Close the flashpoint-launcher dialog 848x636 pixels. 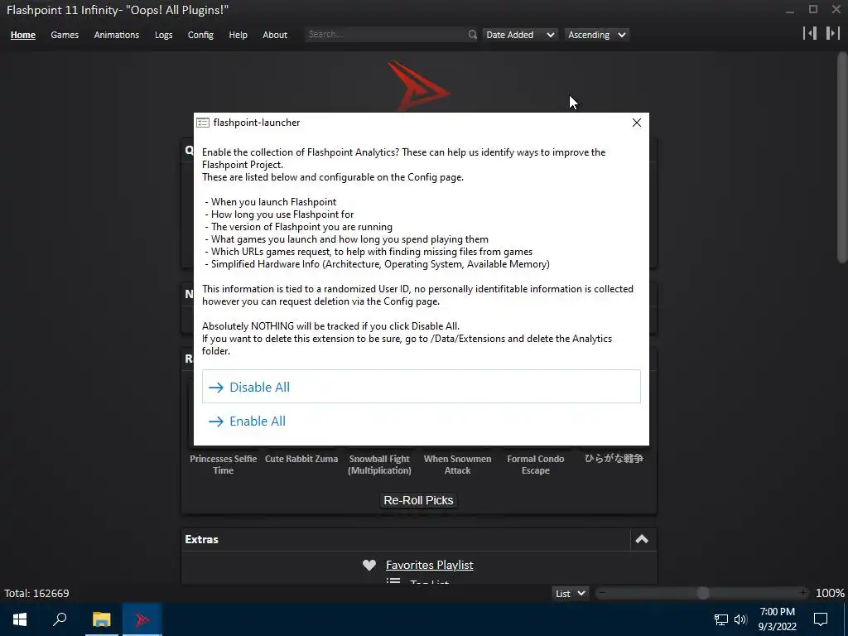click(x=637, y=123)
